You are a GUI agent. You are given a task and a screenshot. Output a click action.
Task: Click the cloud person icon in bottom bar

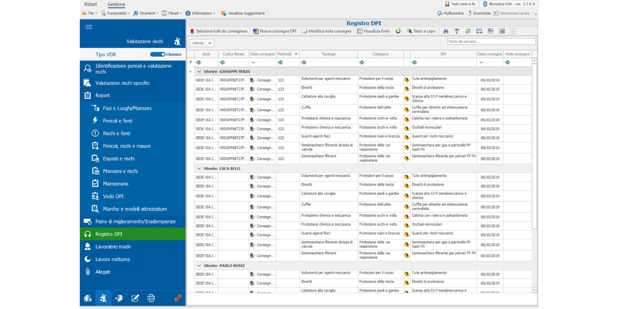[x=119, y=298]
